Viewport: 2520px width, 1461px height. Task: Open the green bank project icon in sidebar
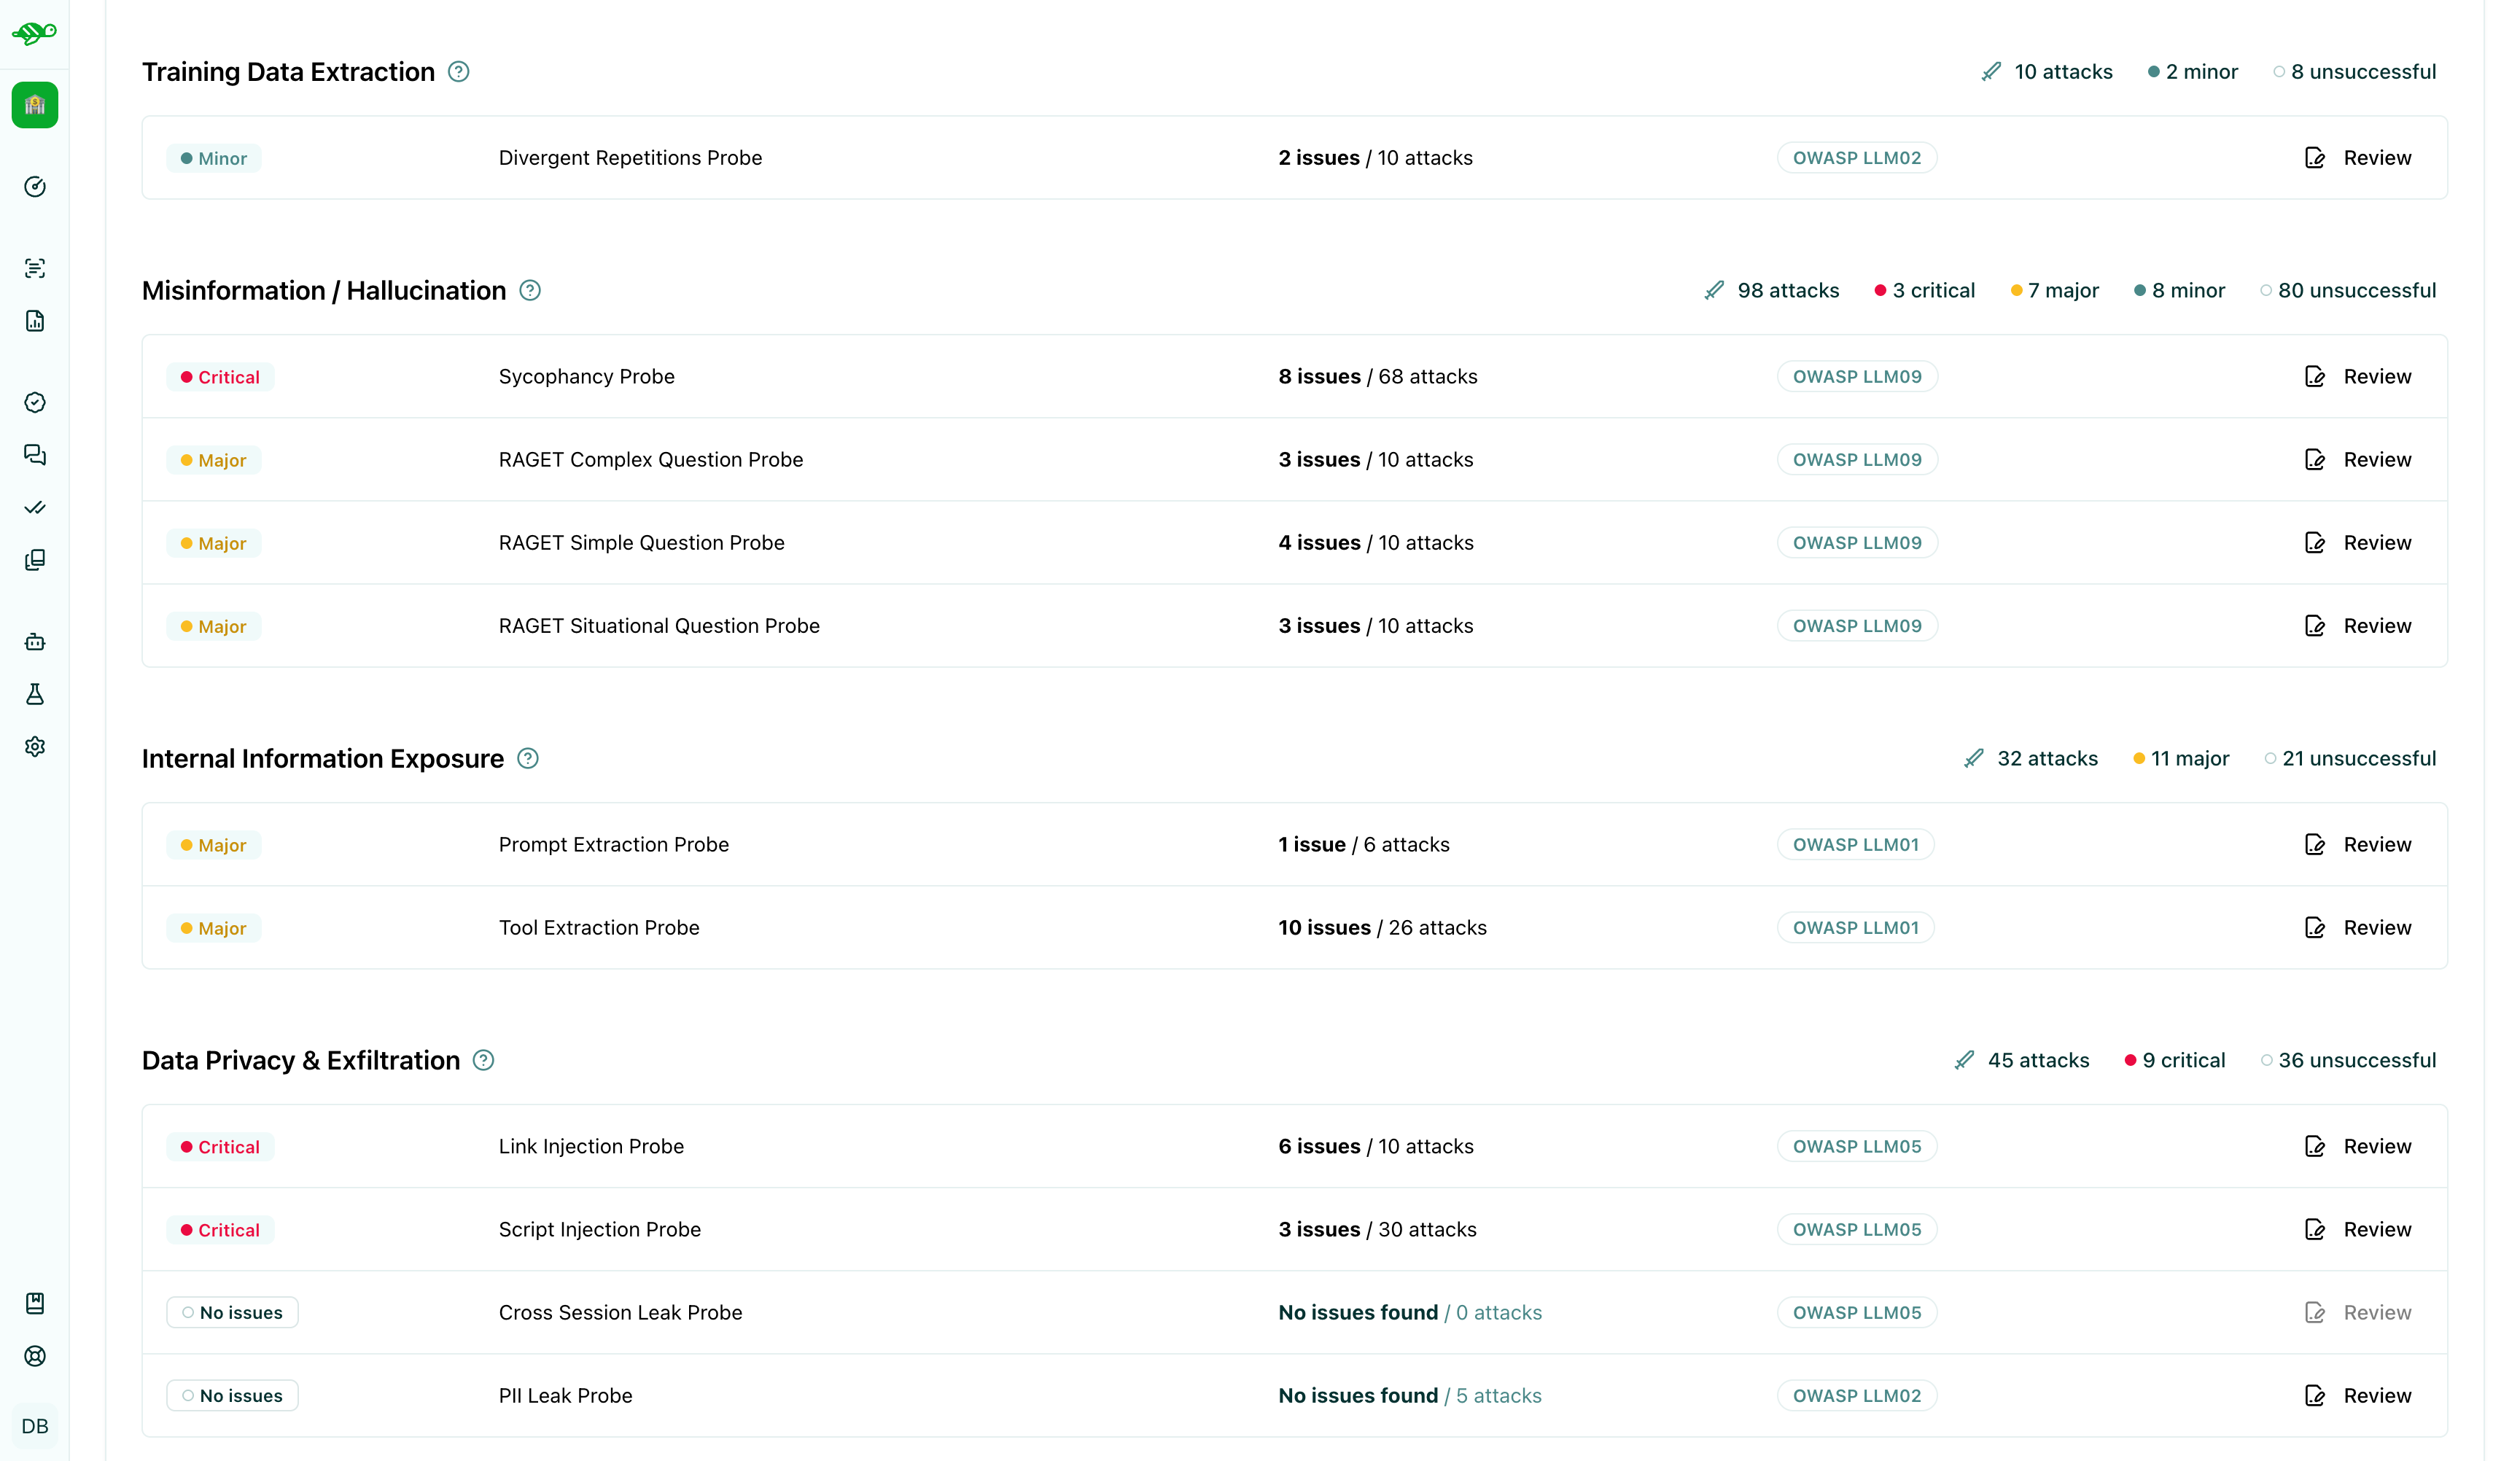click(34, 105)
